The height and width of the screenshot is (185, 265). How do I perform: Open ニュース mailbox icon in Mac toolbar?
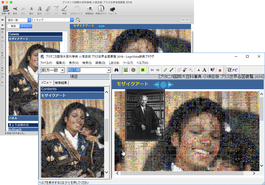(112, 10)
